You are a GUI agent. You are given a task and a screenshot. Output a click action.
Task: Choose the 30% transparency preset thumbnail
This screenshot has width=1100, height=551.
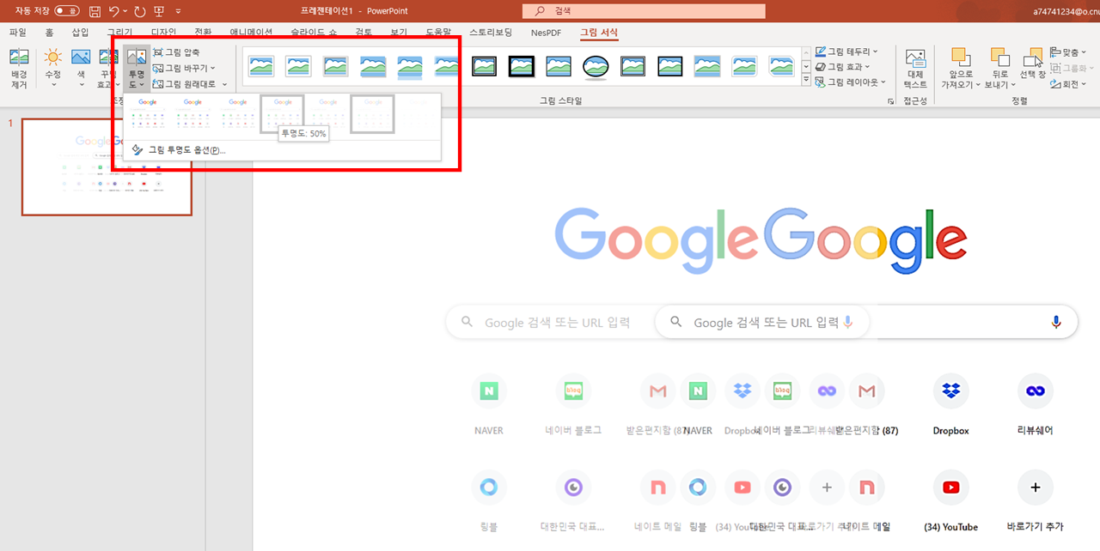(238, 114)
